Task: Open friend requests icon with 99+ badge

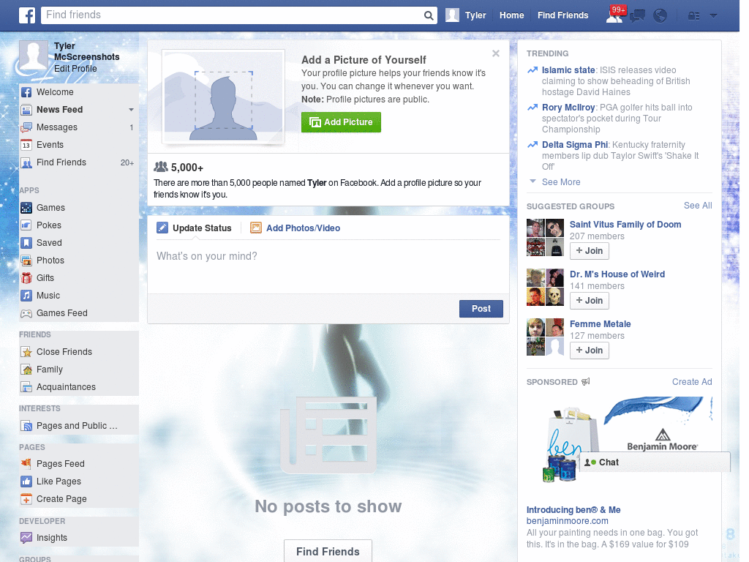Action: [615, 15]
